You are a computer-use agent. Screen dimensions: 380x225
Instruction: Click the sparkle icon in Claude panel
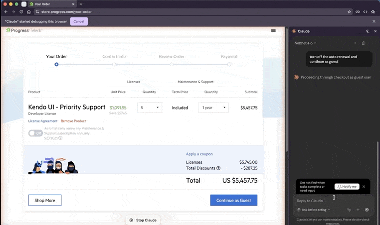[355, 43]
